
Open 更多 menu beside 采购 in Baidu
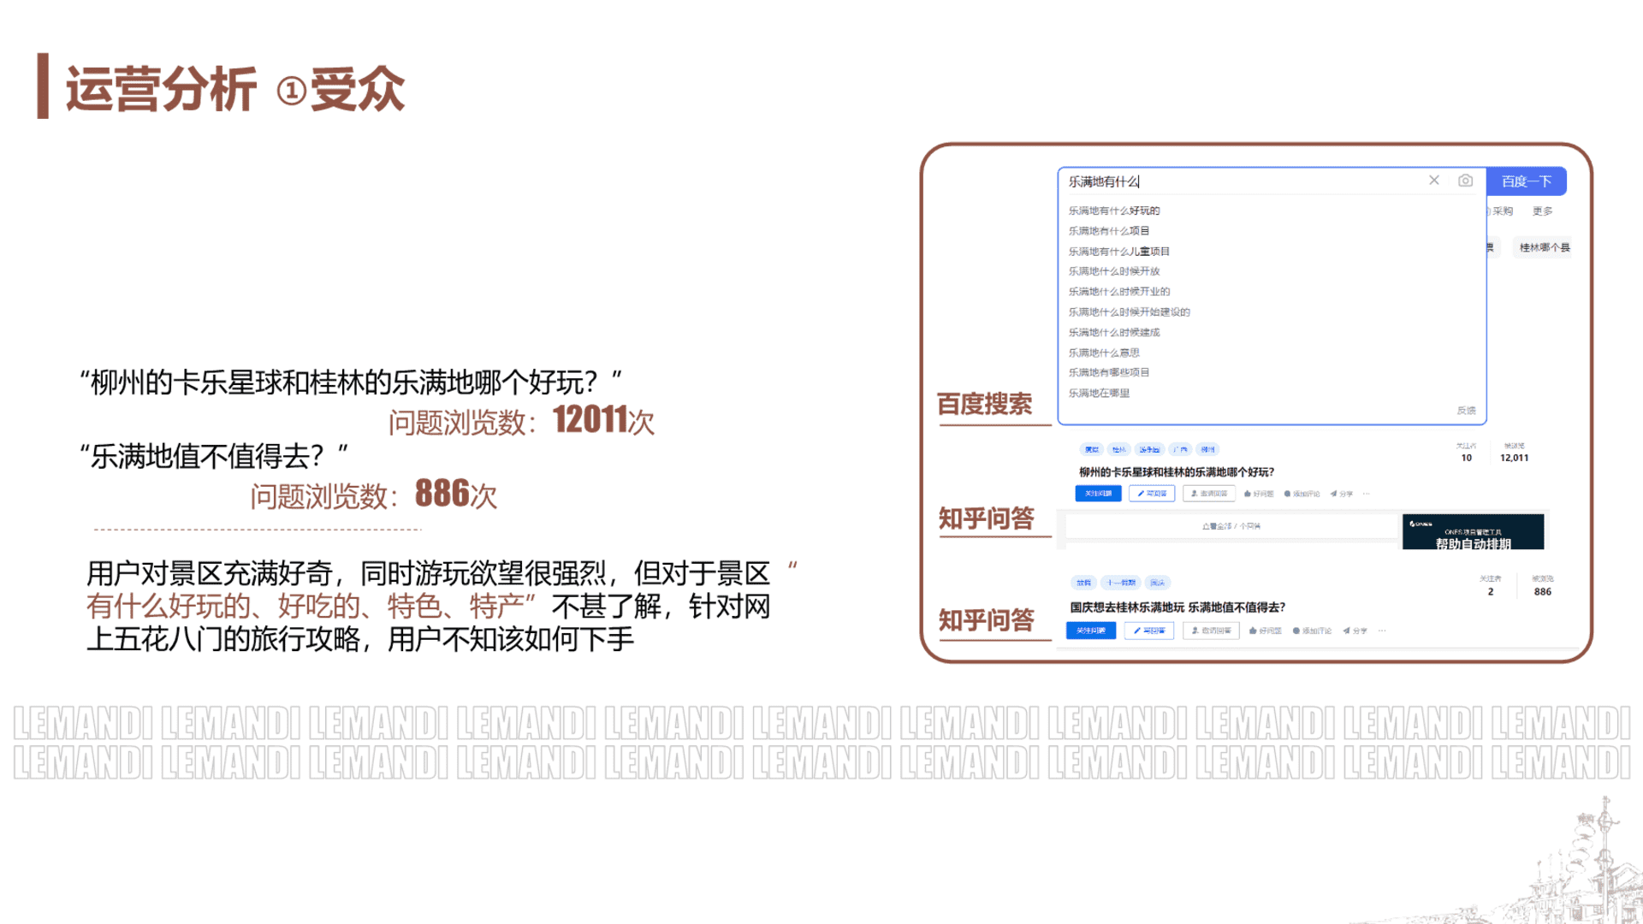(1542, 211)
